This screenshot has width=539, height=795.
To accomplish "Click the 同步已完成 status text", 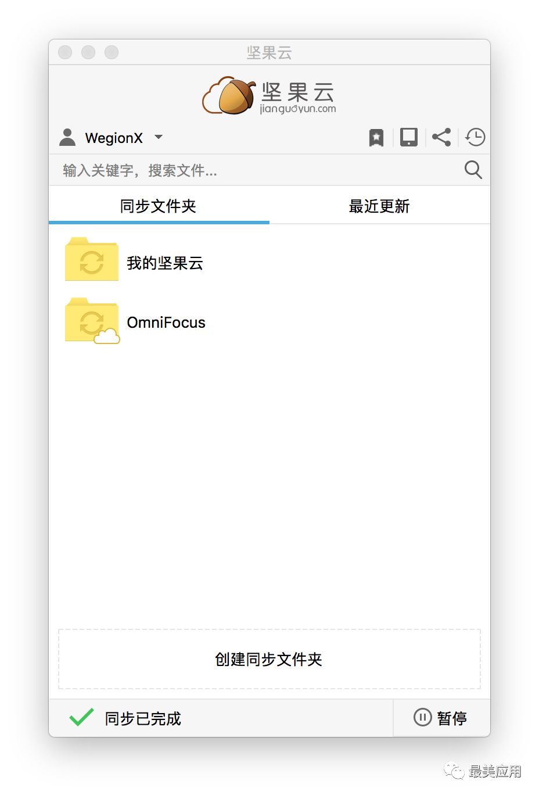I will (x=143, y=719).
